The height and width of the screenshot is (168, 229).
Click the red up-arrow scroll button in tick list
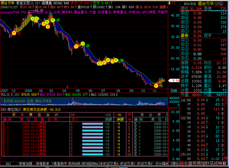[226, 103]
